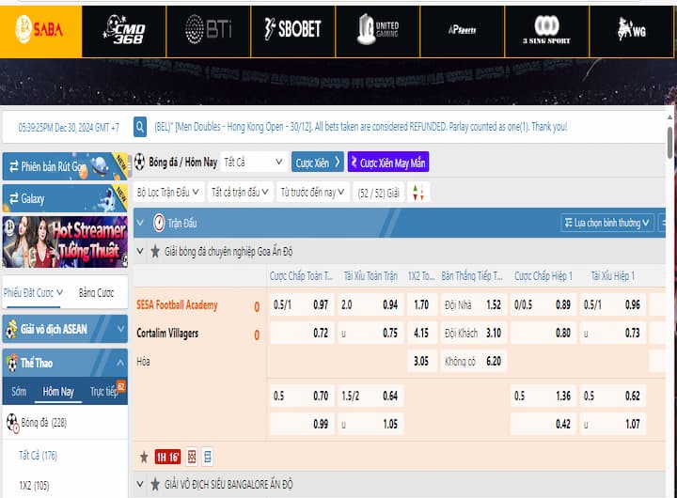Switch to the Hôm Nay tab
Screen dimensions: 677x498
pyautogui.click(x=58, y=391)
